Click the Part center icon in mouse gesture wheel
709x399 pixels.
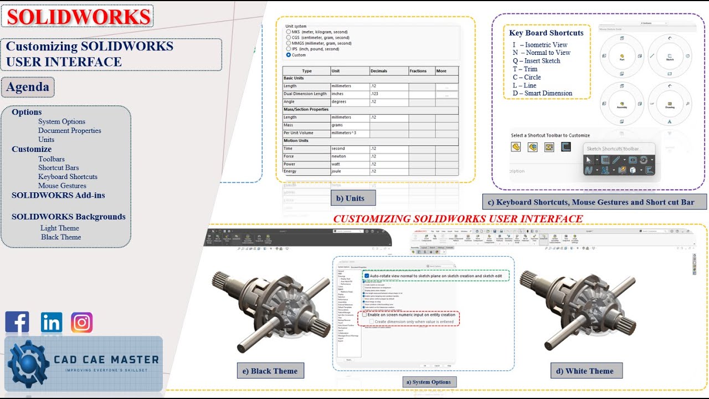[x=622, y=56]
